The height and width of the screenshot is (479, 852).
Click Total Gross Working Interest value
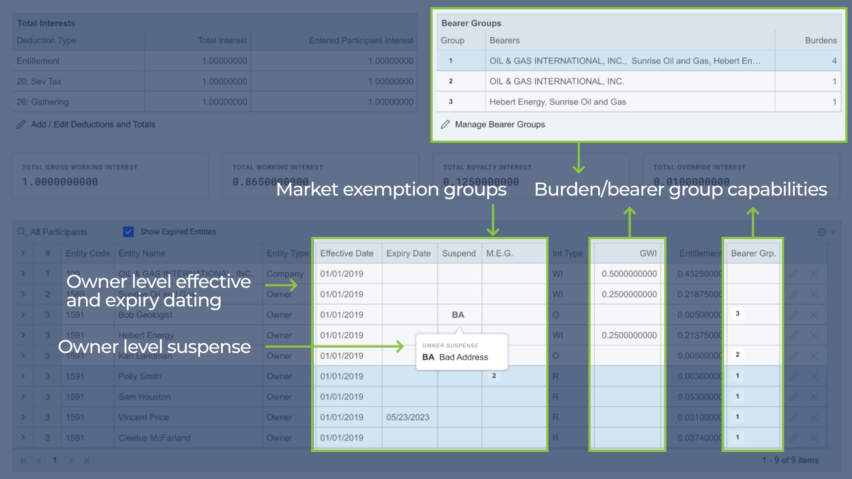pos(60,182)
